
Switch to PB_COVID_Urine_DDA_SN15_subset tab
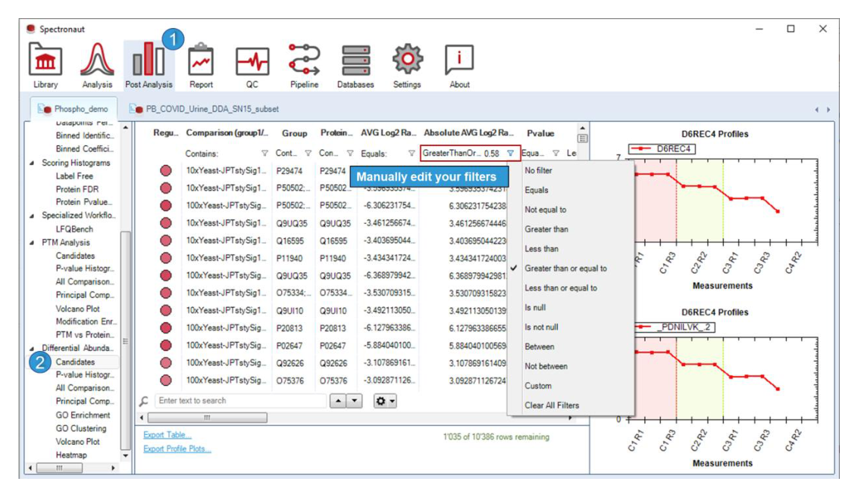(x=204, y=109)
